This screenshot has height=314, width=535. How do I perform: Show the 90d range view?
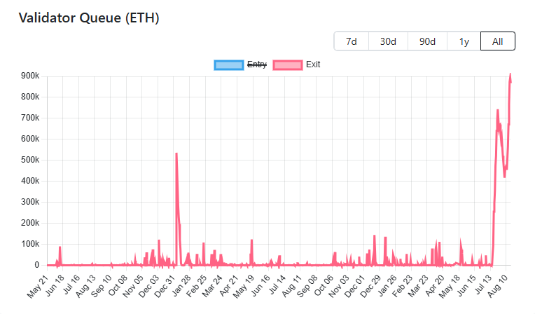428,41
